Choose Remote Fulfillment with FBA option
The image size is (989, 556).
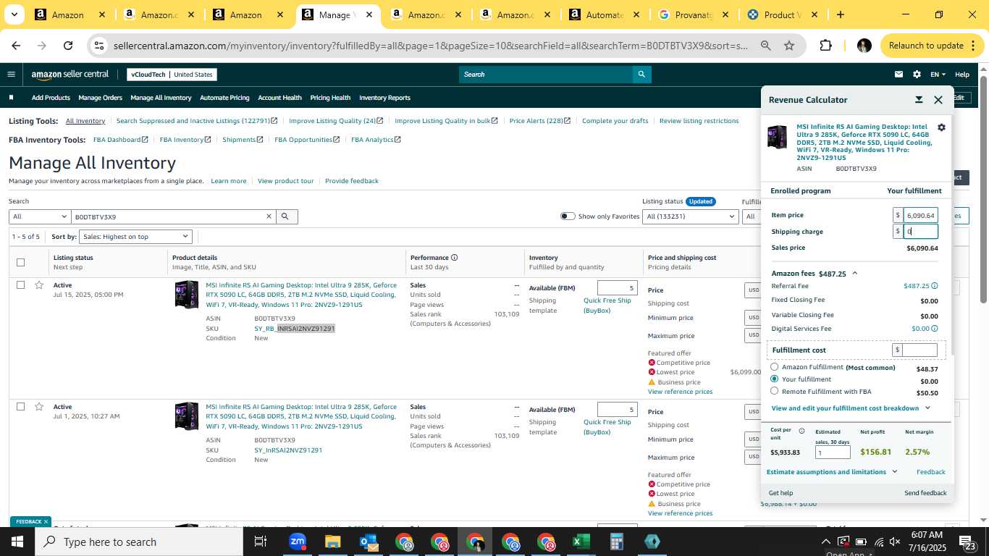775,391
